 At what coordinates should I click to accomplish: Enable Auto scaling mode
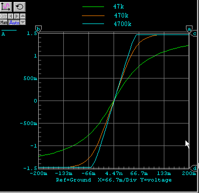(14, 22)
